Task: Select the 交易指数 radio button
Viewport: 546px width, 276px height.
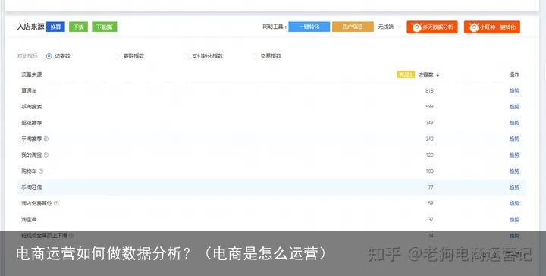Action: 255,55
